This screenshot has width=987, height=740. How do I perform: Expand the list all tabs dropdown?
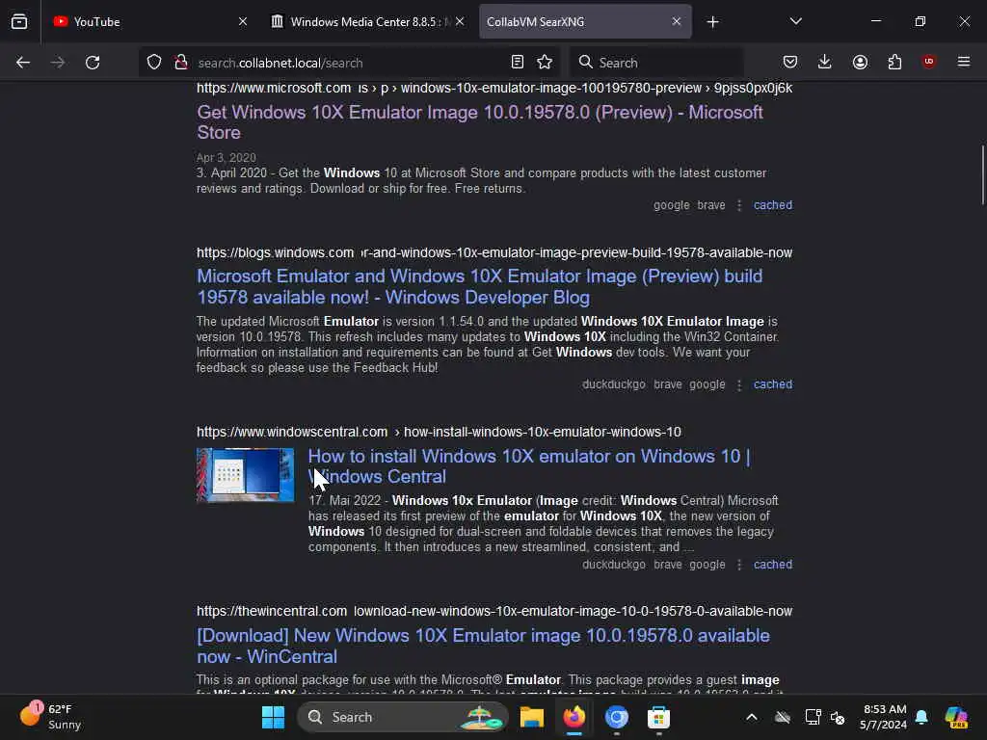795,21
